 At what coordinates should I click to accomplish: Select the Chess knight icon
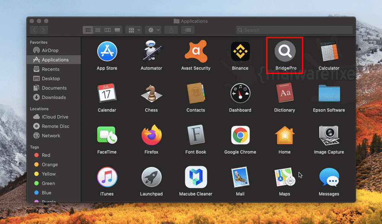tap(151, 93)
